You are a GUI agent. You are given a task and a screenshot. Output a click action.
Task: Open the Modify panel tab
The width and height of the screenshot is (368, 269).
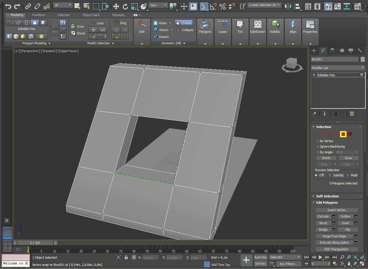pyautogui.click(x=323, y=51)
